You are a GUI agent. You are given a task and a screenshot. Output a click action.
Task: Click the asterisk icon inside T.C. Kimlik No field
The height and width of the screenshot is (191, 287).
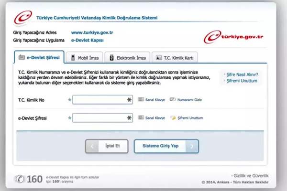tap(129, 100)
